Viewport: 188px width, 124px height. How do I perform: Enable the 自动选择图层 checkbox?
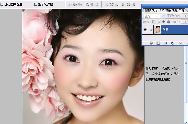click(x=2, y=4)
